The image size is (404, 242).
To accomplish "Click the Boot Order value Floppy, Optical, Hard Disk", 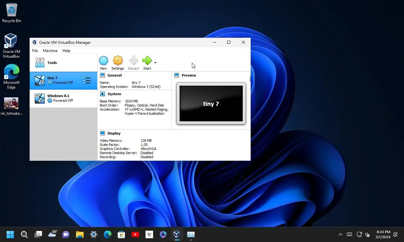I will coord(144,105).
